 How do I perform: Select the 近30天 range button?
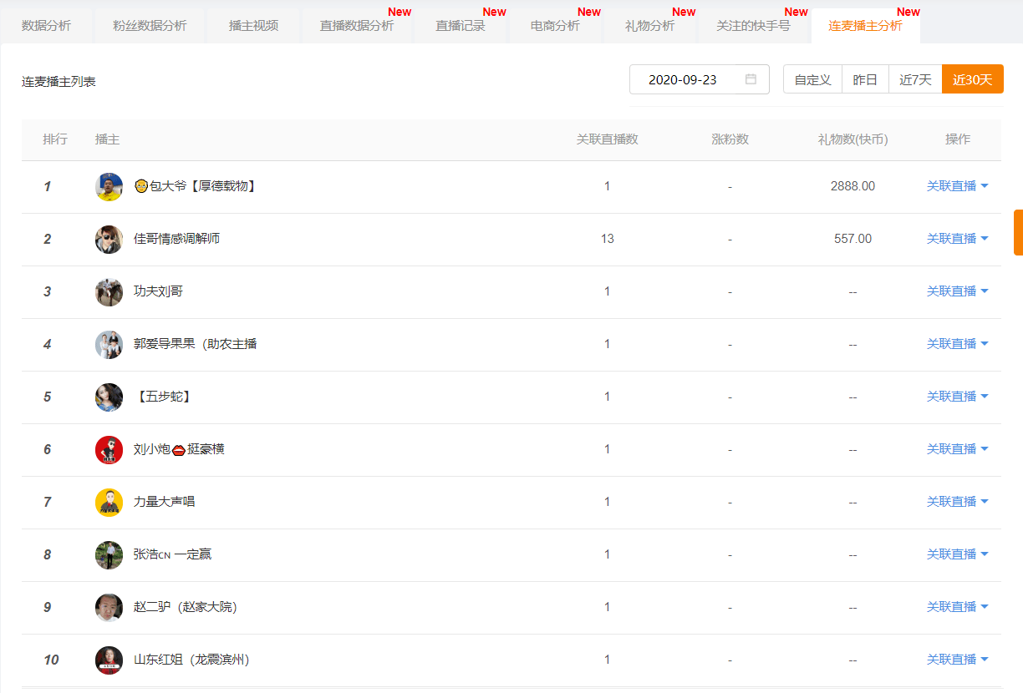click(972, 79)
